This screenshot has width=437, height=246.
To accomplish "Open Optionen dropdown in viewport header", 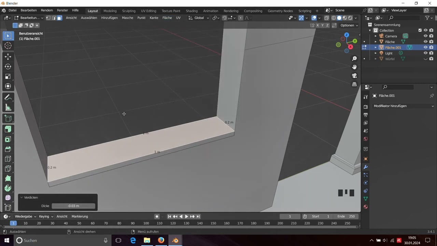I will pos(349,25).
